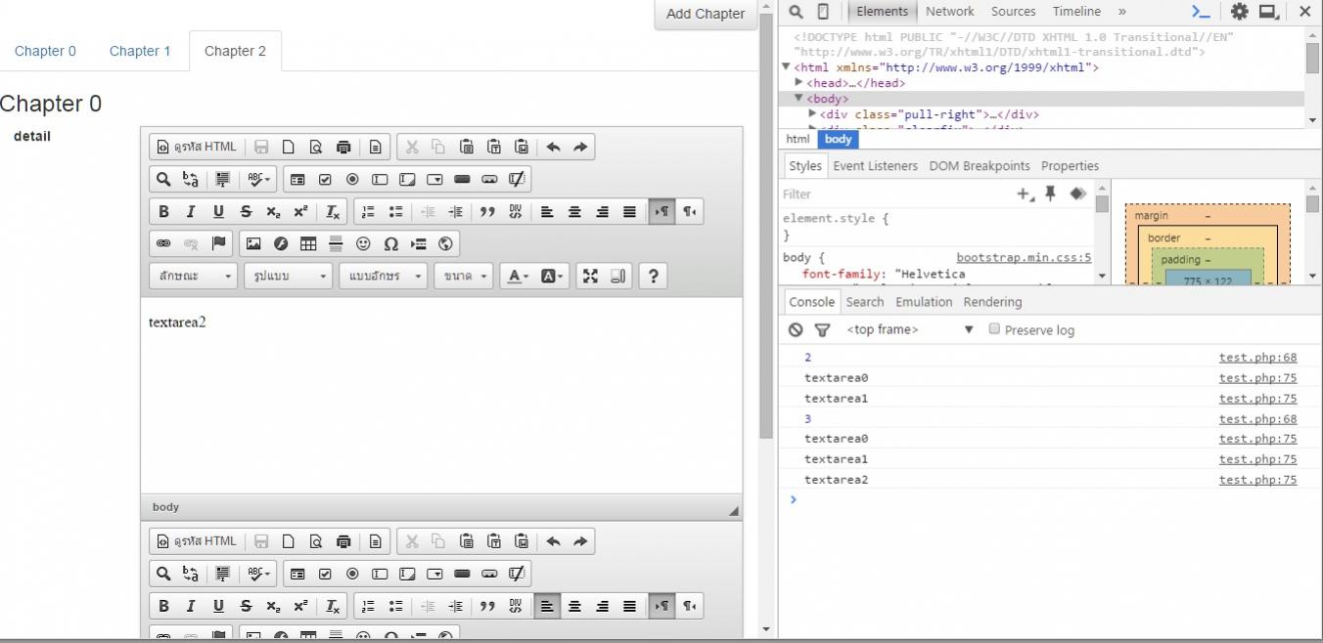Viewport: 1323px width, 643px height.
Task: Insert IFrame globe icon in top editor
Action: click(445, 243)
